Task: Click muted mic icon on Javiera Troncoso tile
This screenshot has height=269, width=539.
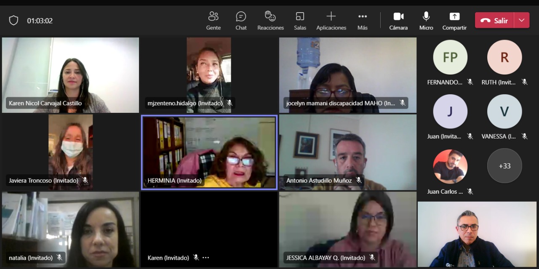Action: 85,180
